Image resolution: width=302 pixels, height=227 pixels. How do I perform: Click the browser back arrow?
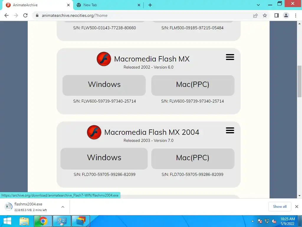click(6, 15)
